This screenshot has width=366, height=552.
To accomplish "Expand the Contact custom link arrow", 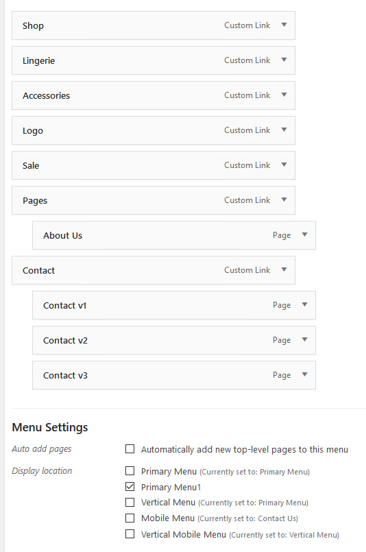I will click(284, 269).
